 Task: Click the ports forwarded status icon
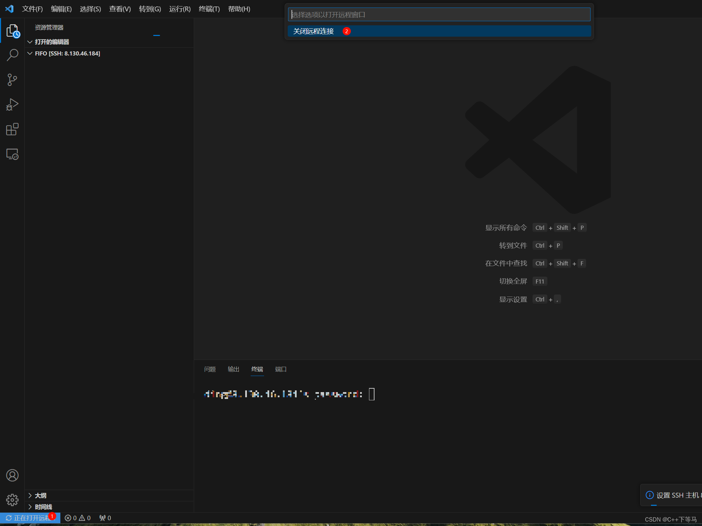105,518
